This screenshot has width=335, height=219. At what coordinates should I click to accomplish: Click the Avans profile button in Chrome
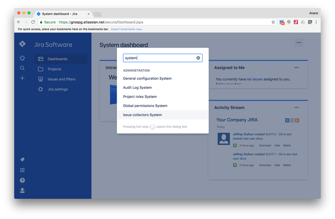click(314, 13)
